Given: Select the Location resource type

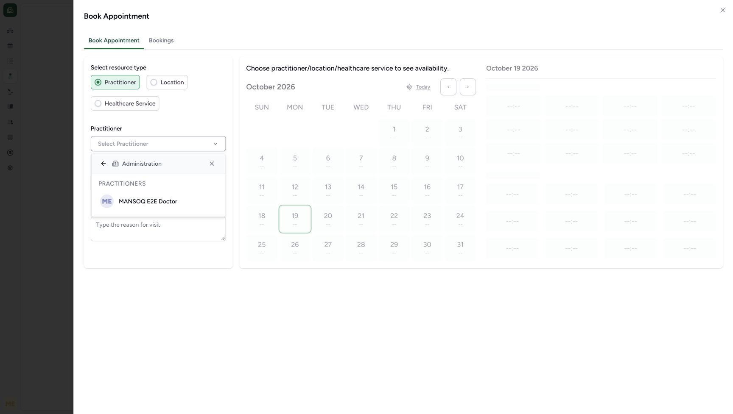Looking at the screenshot, I should [167, 82].
